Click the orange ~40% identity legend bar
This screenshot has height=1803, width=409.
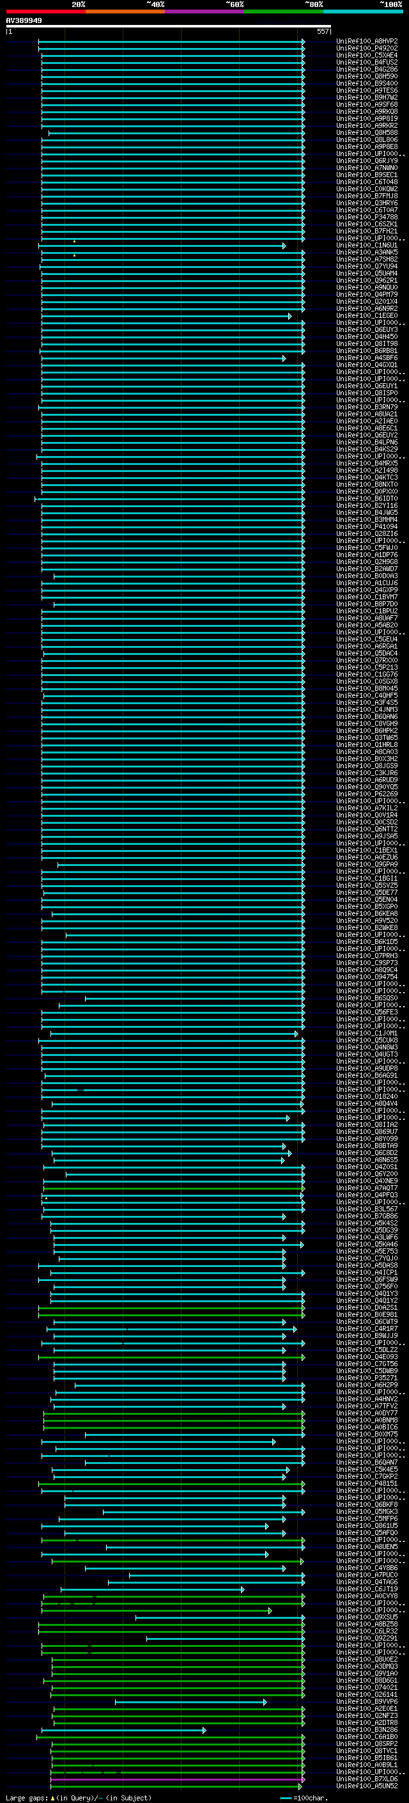click(125, 12)
